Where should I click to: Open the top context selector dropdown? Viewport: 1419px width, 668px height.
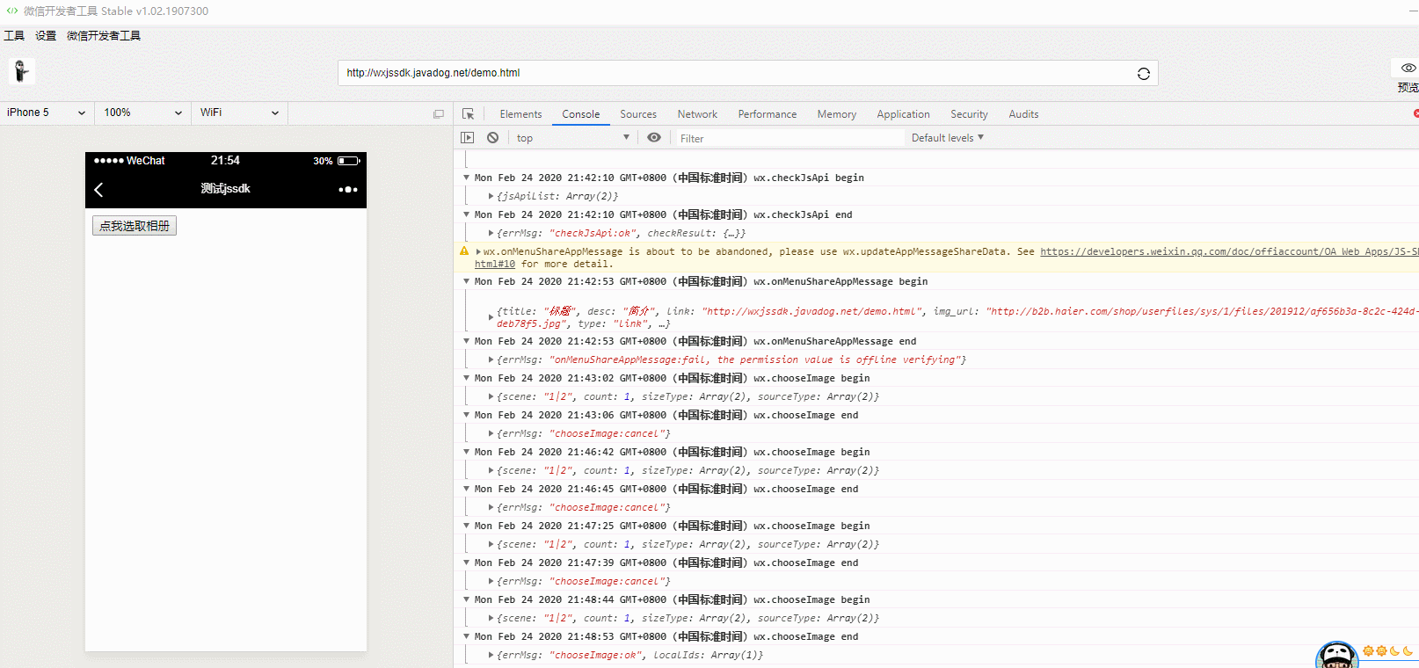pos(573,138)
